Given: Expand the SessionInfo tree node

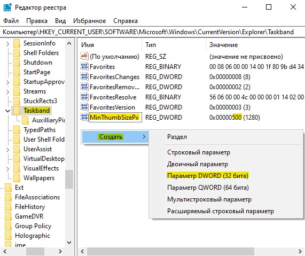Looking at the screenshot, I should (x=7, y=44).
